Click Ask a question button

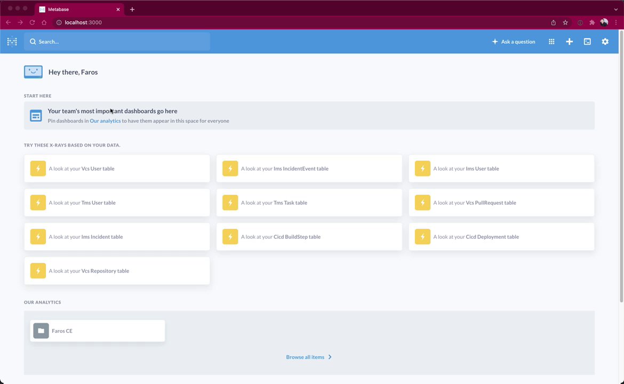click(x=514, y=42)
